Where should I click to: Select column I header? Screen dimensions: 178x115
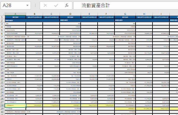tap(161, 14)
